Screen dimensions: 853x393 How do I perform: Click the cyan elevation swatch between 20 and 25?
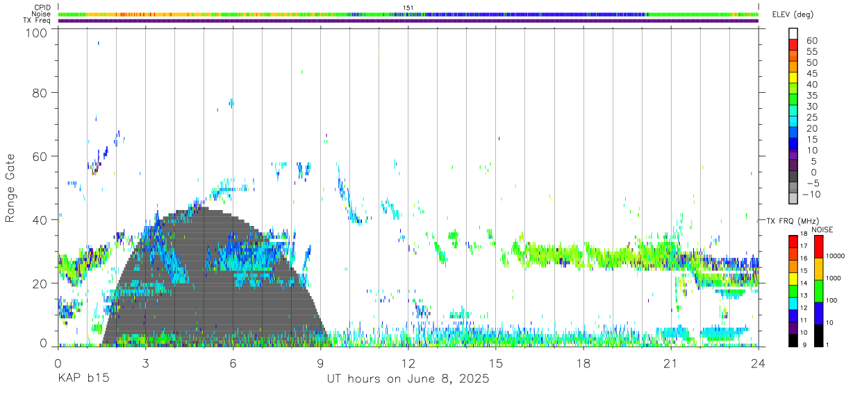click(793, 122)
